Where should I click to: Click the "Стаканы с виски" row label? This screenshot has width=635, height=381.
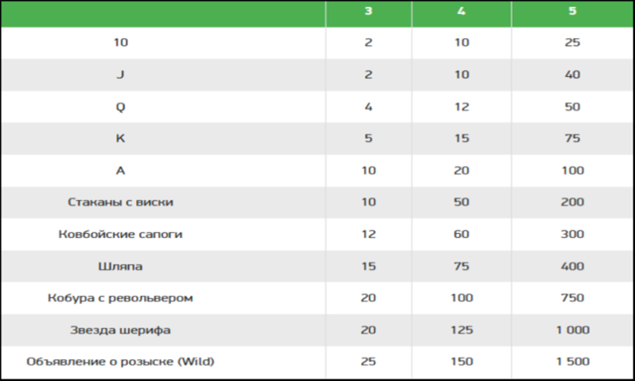tap(120, 202)
